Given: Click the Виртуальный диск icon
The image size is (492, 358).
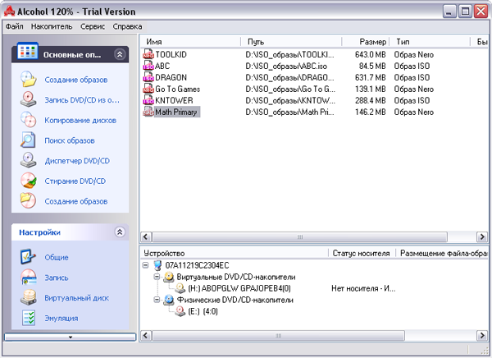Looking at the screenshot, I should [28, 298].
